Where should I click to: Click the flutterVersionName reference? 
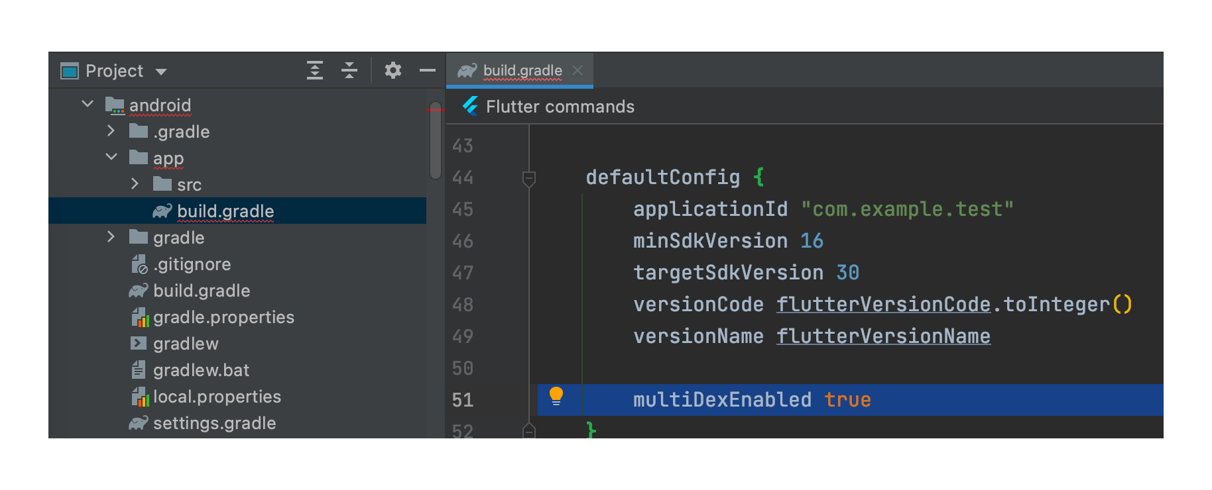[x=884, y=336]
